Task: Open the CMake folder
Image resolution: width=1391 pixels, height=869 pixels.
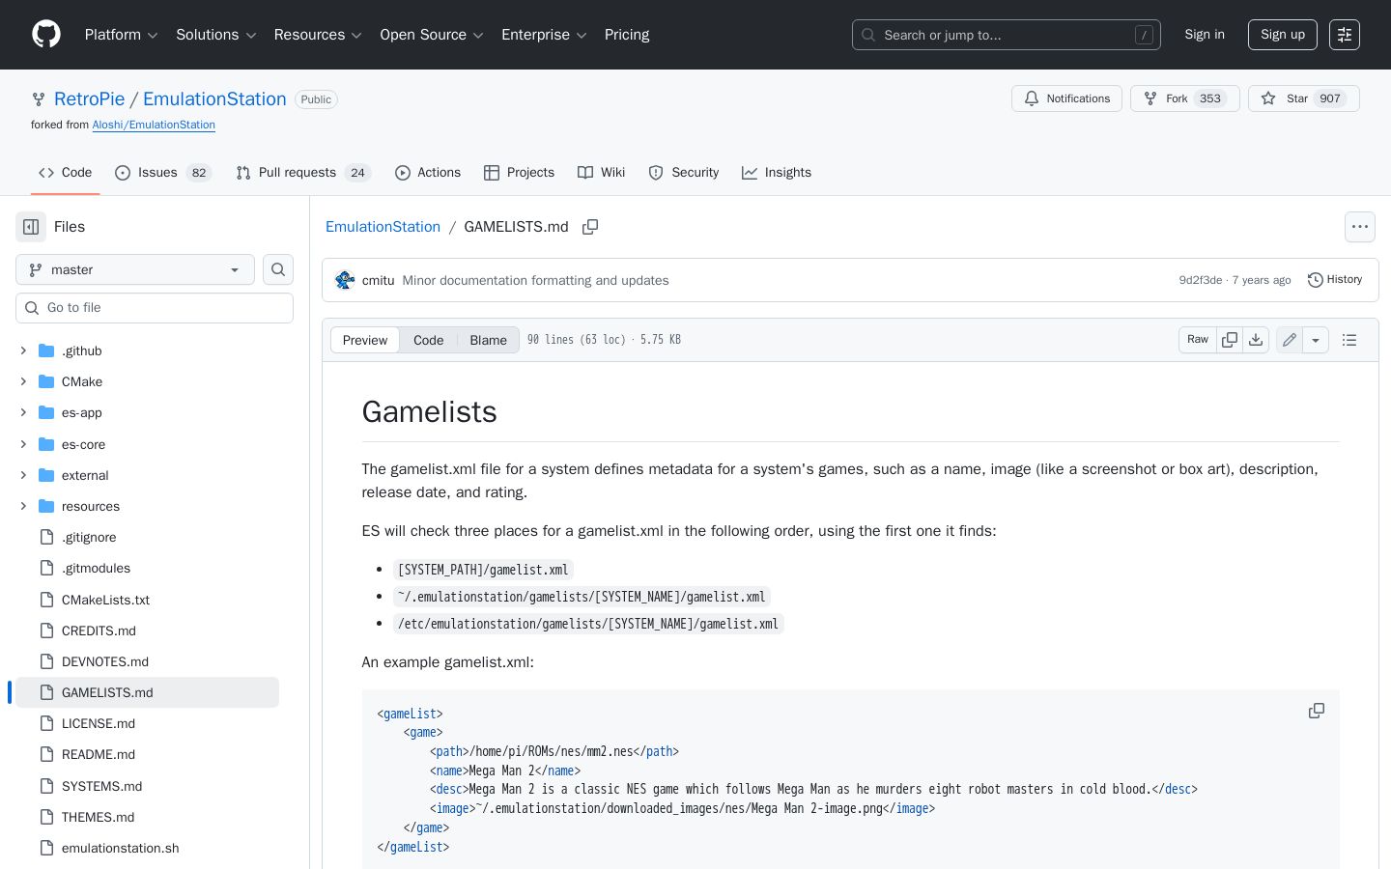Action: point(82,381)
